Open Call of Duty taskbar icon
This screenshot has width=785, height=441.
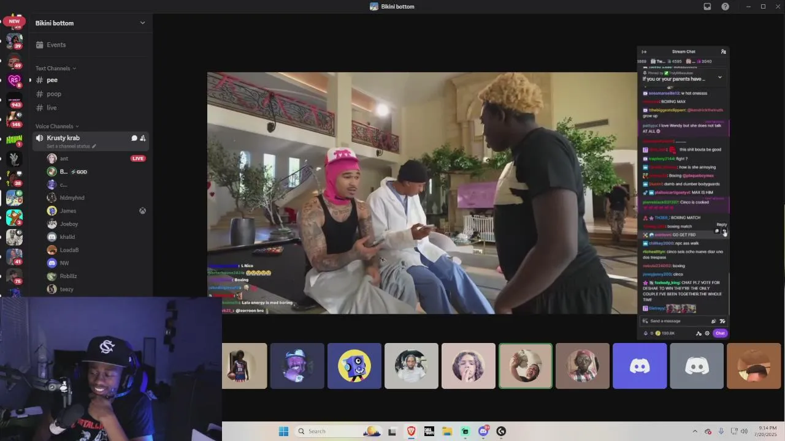[429, 431]
